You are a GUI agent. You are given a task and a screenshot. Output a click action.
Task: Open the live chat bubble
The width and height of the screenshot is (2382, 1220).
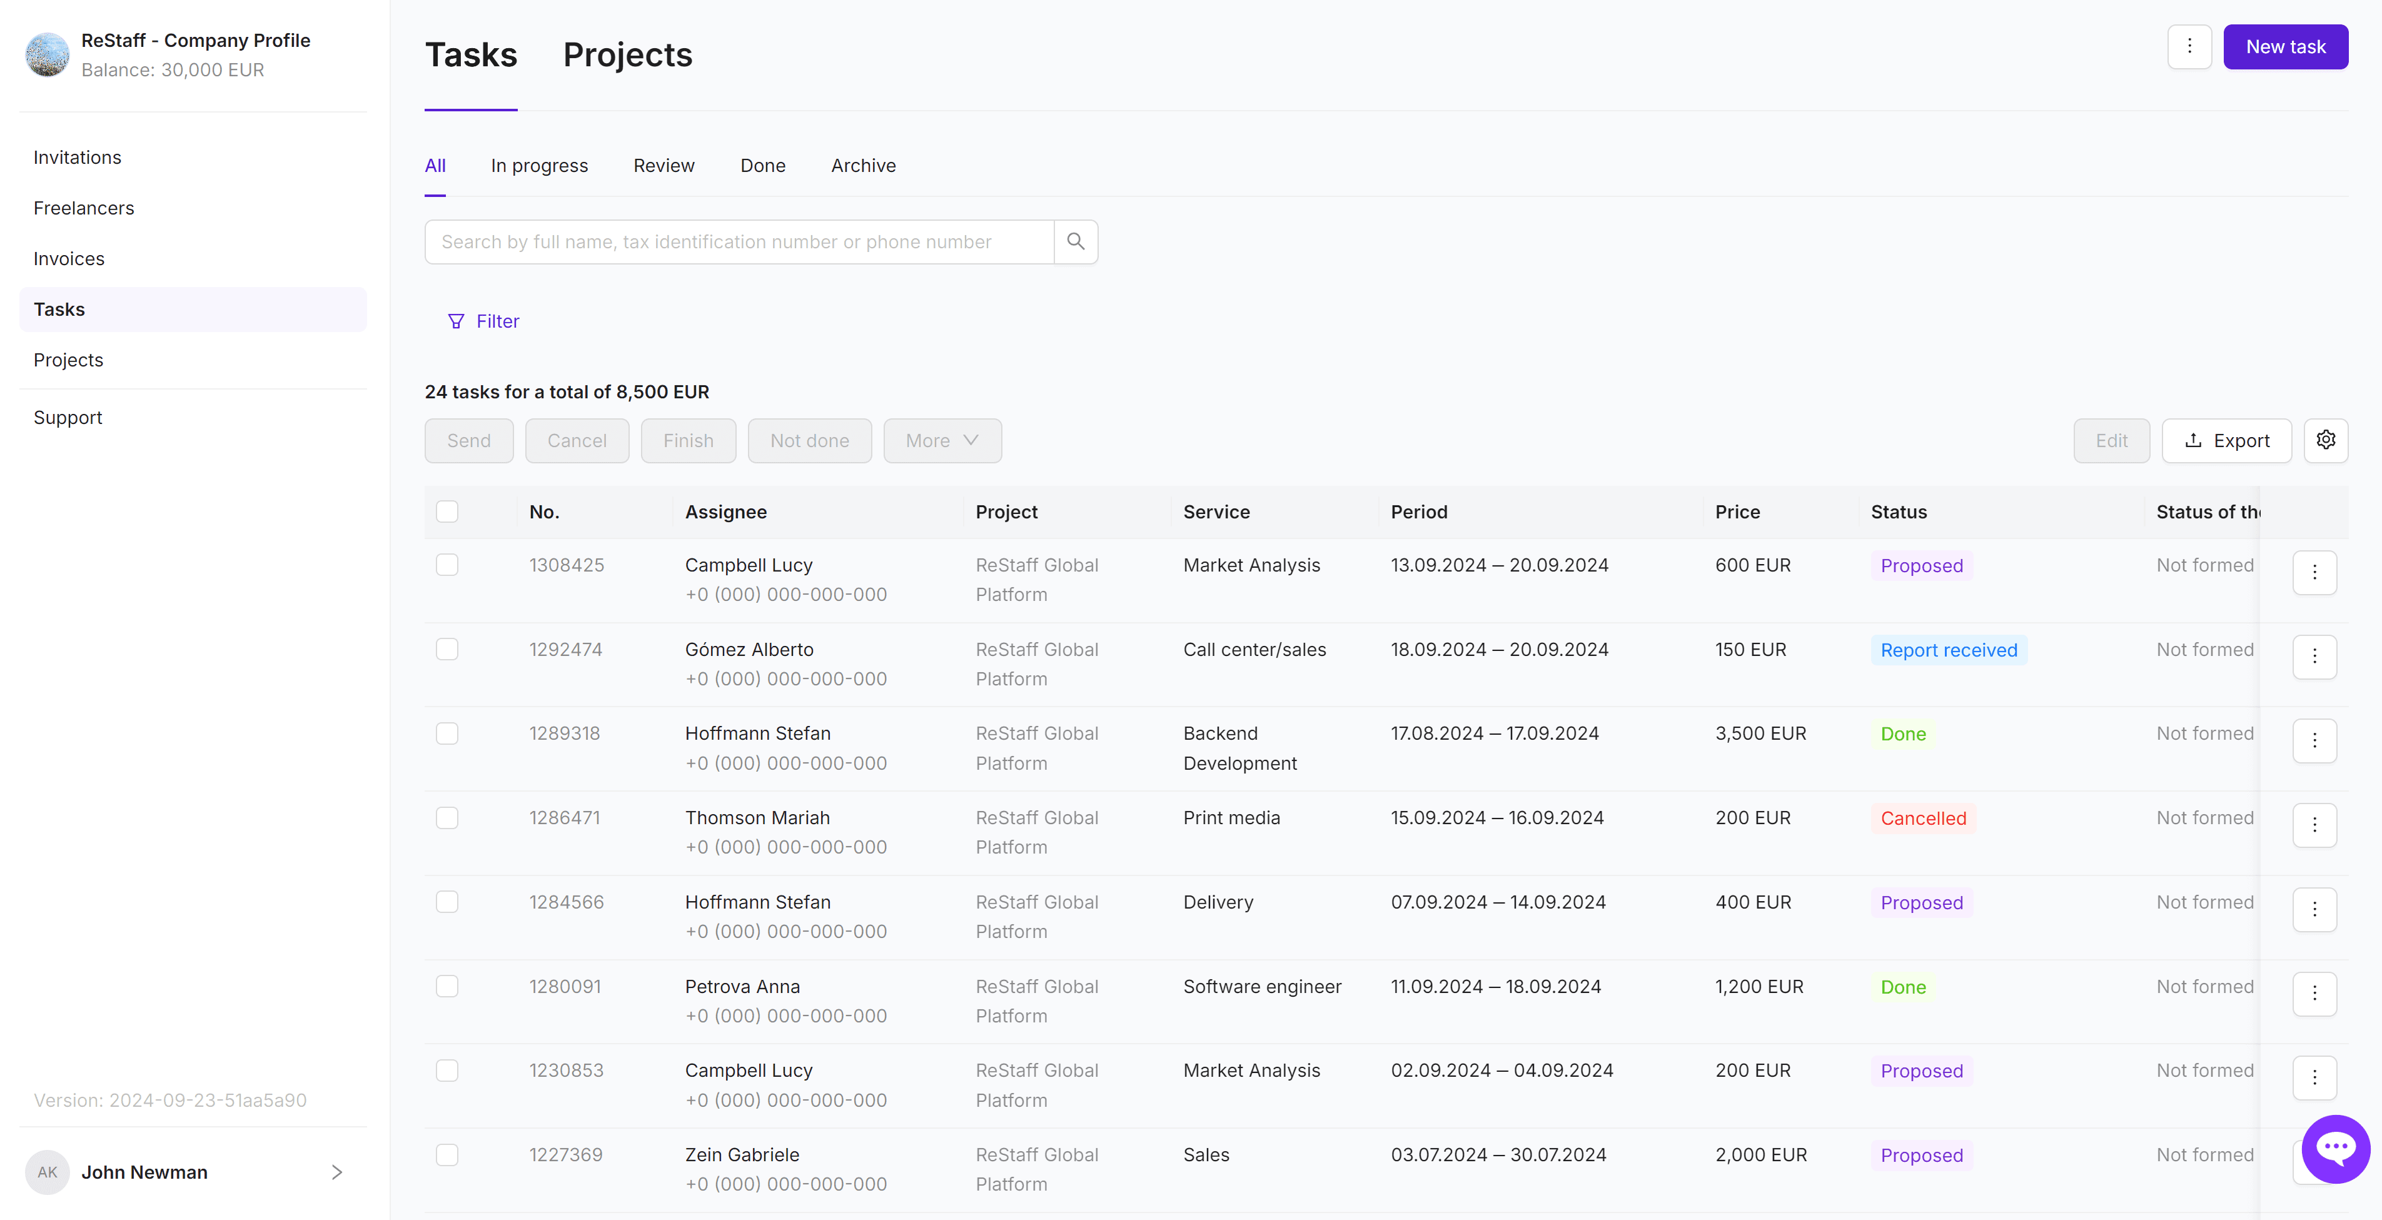pos(2335,1149)
